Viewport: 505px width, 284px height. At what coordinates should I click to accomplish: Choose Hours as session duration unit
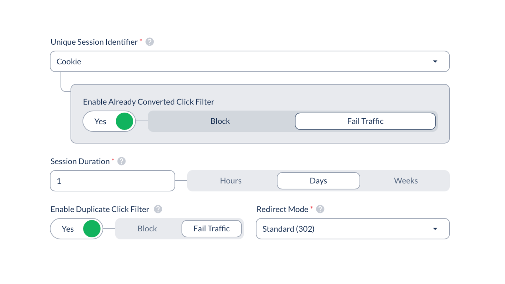(x=231, y=181)
